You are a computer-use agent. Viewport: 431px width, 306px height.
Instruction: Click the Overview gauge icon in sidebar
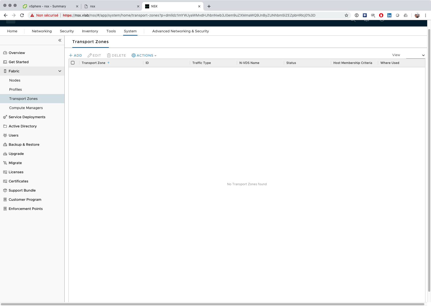click(x=5, y=53)
